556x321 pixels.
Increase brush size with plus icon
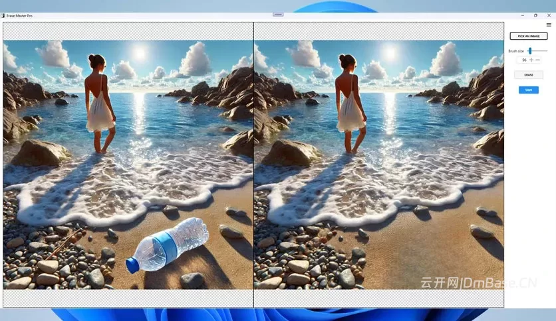coord(531,60)
